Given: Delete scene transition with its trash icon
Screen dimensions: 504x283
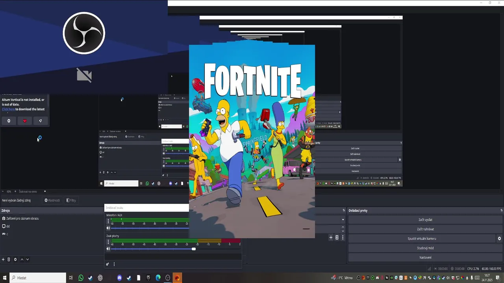Looking at the screenshot, I should 337,237.
